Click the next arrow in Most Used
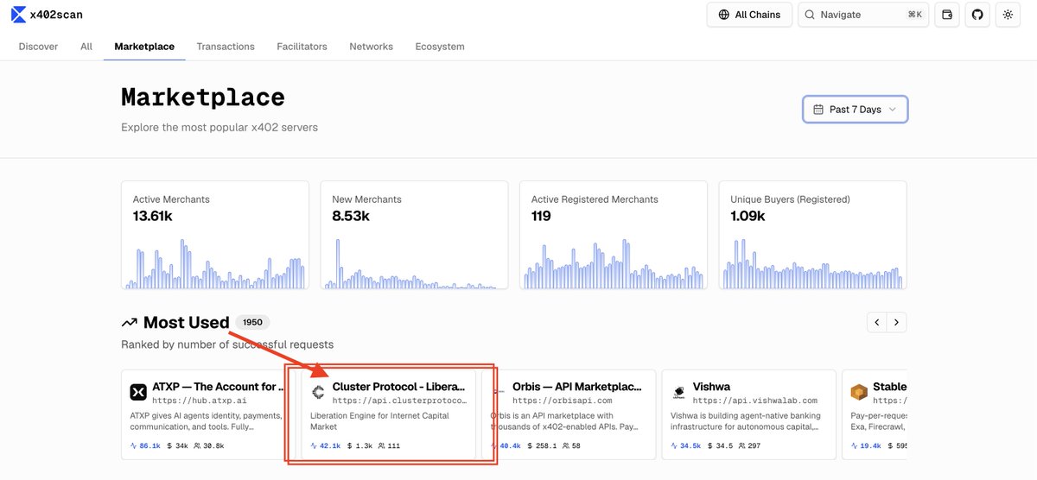 pyautogui.click(x=897, y=322)
